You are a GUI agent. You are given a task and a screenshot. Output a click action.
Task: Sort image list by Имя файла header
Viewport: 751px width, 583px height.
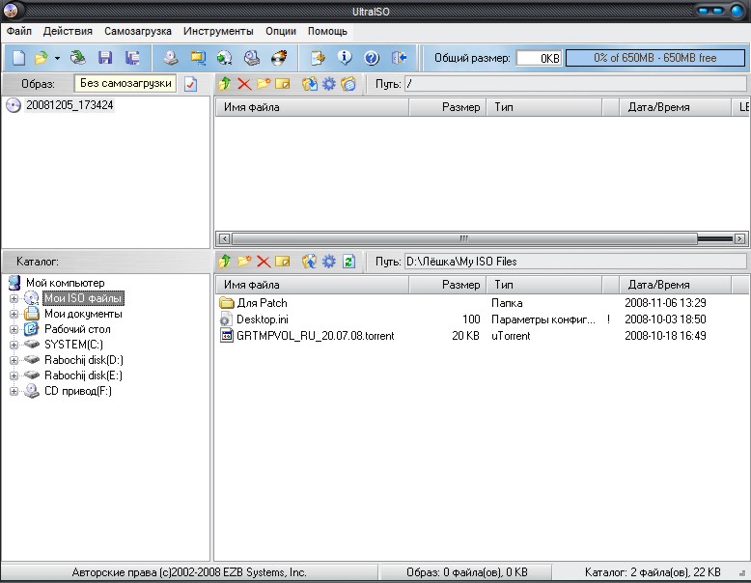click(312, 107)
